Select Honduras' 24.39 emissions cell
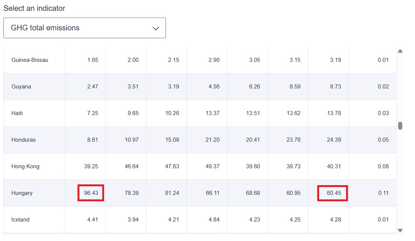Screen dimensions: 415x241 [333, 140]
